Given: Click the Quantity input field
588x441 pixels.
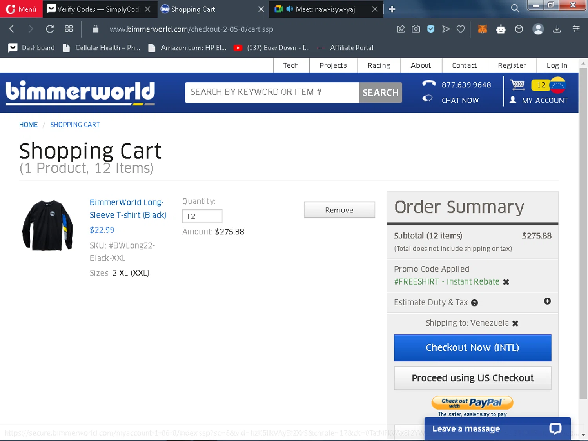Looking at the screenshot, I should [202, 216].
